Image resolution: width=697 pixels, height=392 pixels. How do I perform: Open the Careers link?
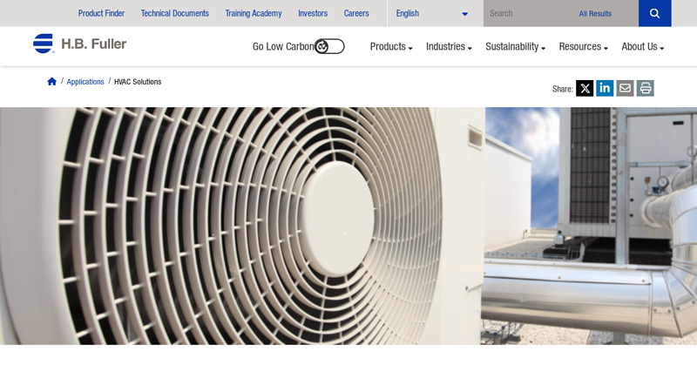(356, 13)
